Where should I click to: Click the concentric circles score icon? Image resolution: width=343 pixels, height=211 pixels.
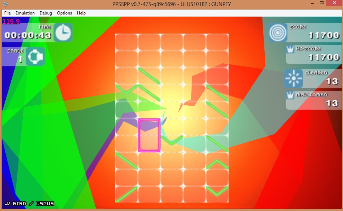click(x=277, y=33)
